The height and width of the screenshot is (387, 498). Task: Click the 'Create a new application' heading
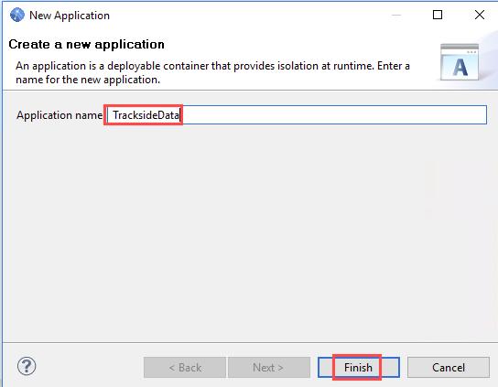(86, 44)
